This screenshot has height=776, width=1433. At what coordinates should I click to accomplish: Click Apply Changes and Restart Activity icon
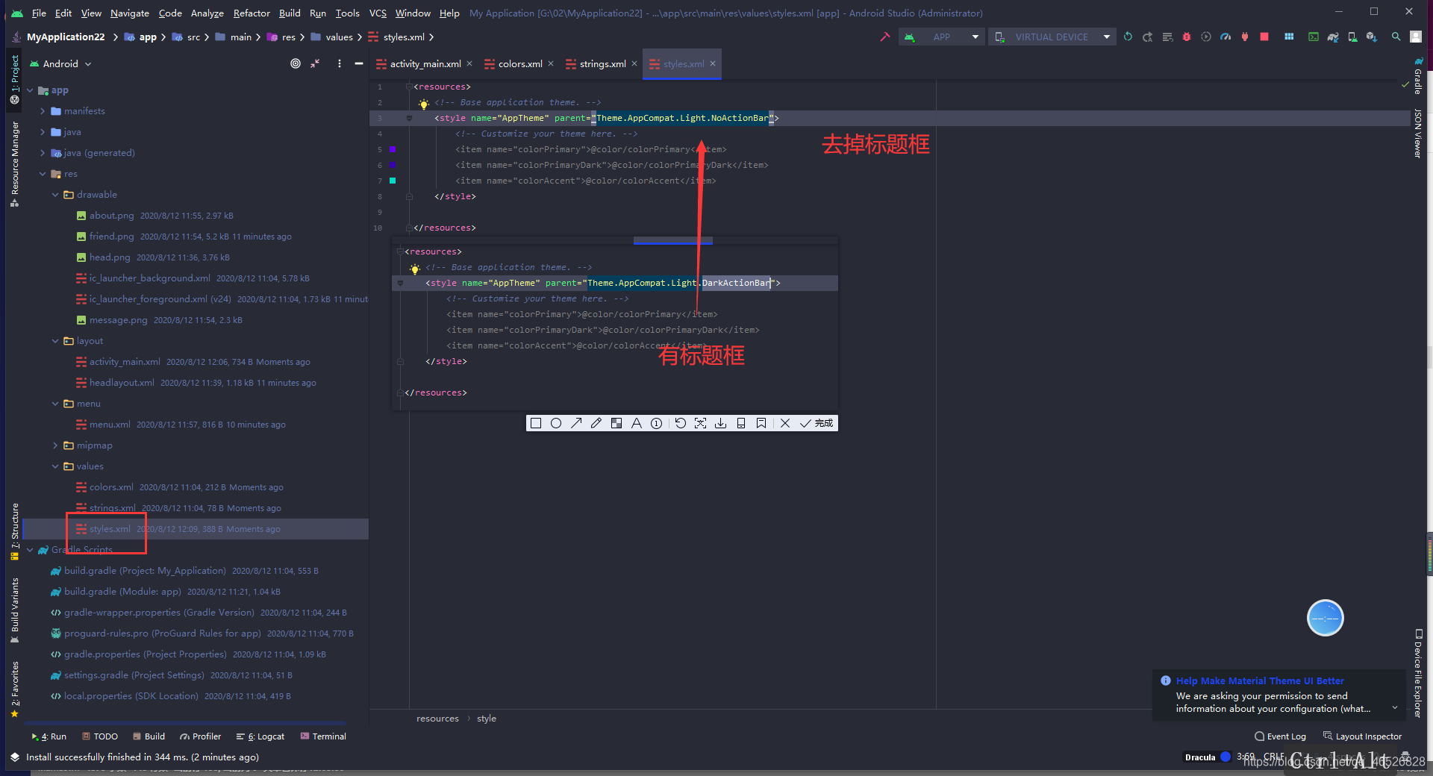[1148, 37]
